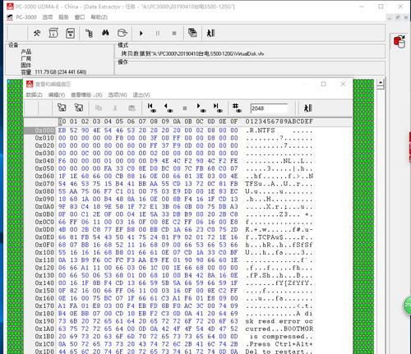Open the 查看模板..(X) menu
This screenshot has width=411, height=354.
(x=86, y=94)
